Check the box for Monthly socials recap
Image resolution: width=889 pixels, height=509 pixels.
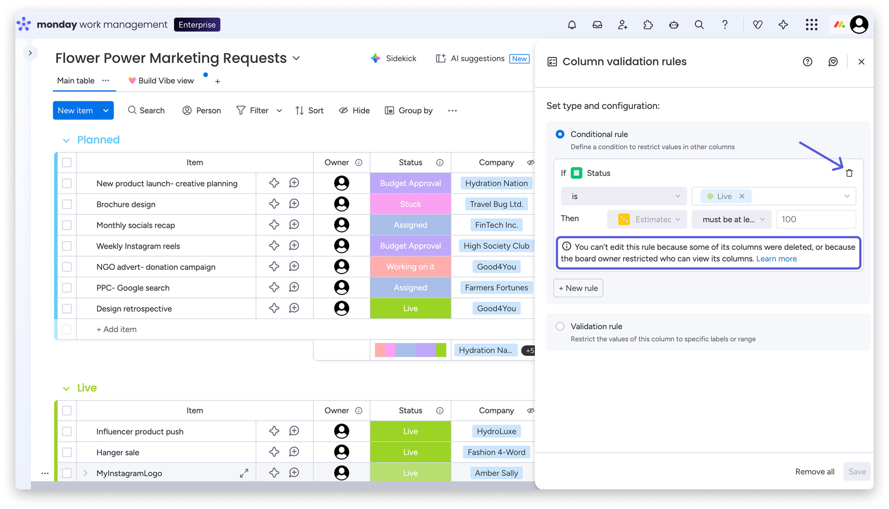coord(67,225)
